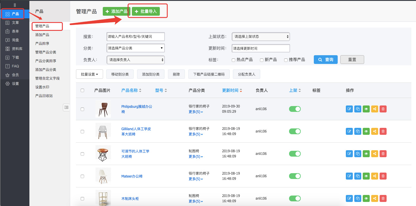Click green preview eye icon for Mateer办公椅
The image size is (416, 206).
(366, 176)
